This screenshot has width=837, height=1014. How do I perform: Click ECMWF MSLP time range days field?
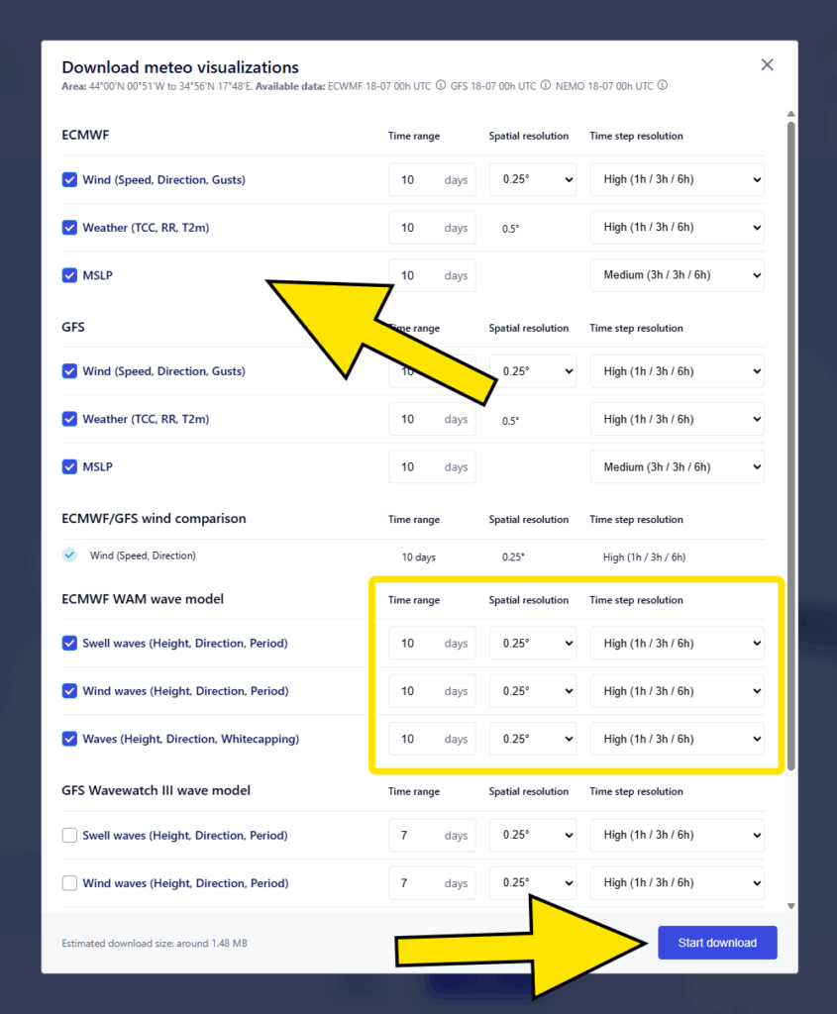coord(432,275)
